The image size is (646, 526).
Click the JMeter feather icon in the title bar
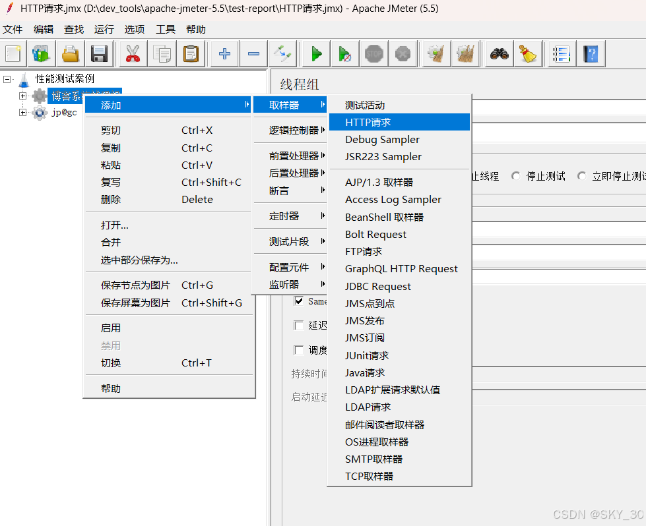9,8
